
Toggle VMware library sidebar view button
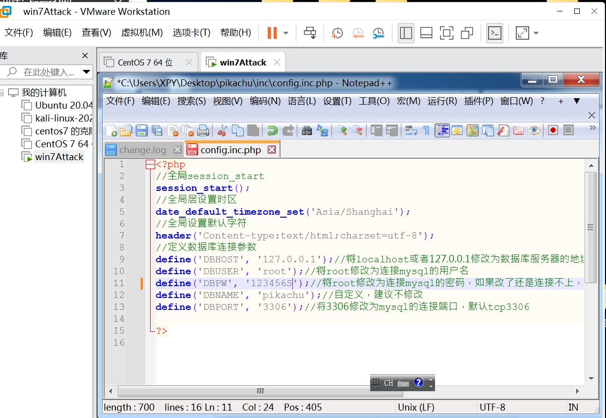coord(406,33)
